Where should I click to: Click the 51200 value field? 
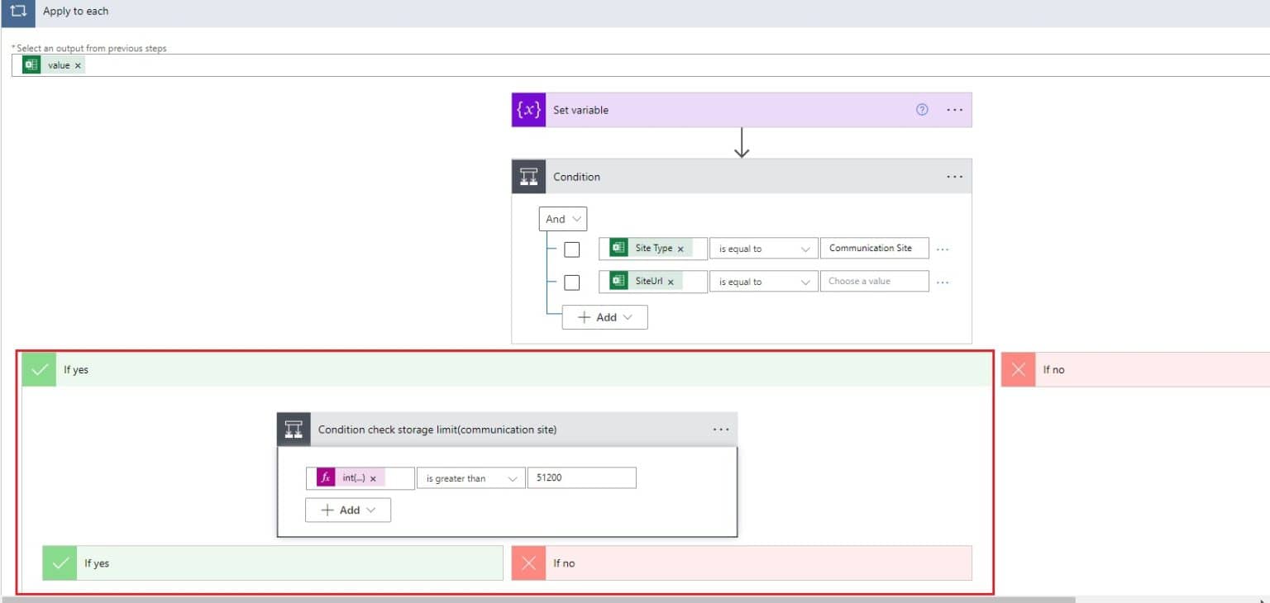(x=582, y=478)
